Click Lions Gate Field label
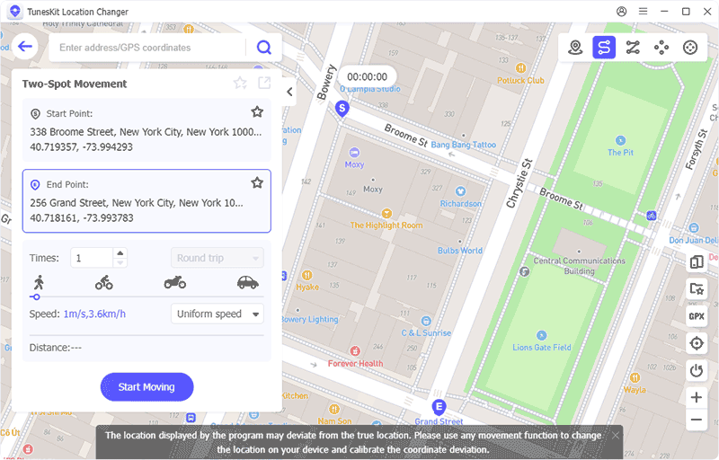719x460 pixels. pyautogui.click(x=542, y=348)
